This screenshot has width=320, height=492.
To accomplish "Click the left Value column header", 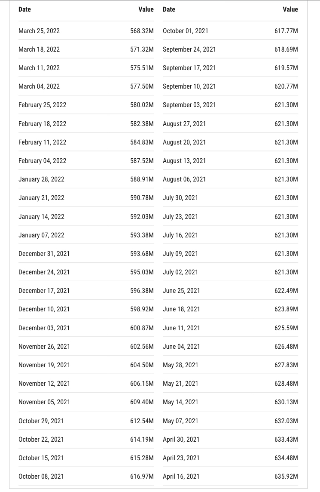I will pos(146,9).
